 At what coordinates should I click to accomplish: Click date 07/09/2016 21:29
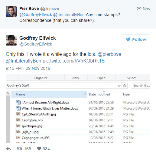[101, 108]
